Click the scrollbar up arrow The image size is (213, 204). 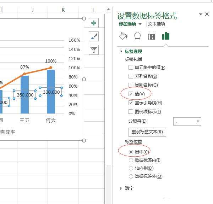[108, 9]
